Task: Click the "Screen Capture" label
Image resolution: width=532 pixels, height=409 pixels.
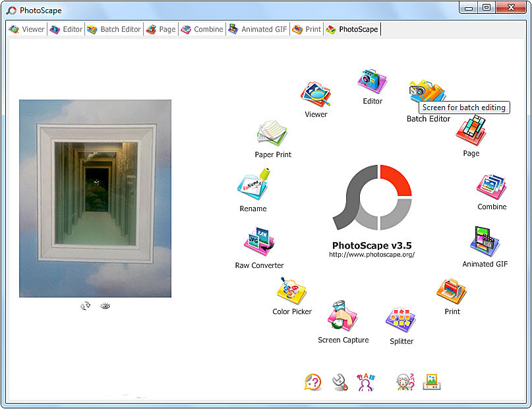Action: pos(343,340)
